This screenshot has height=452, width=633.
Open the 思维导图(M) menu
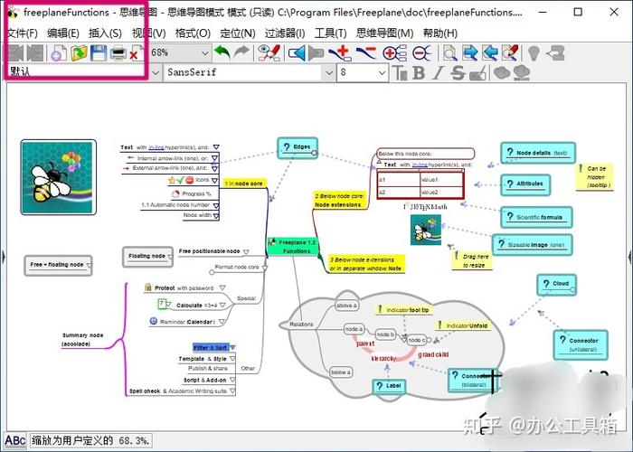click(384, 33)
